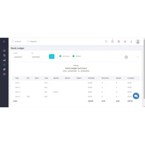Click the OPENING column header

(x=91, y=78)
